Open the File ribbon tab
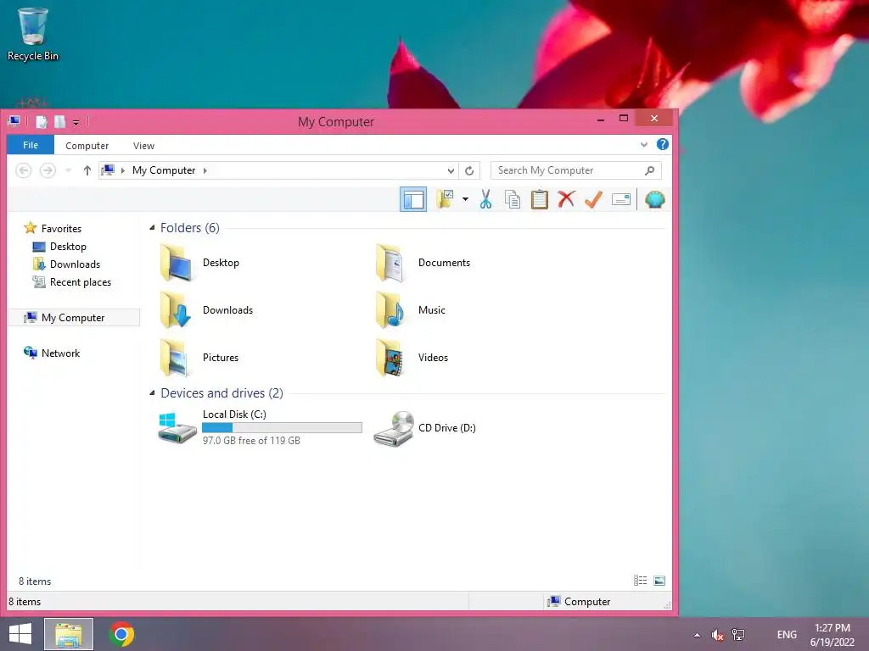The width and height of the screenshot is (869, 651). pos(31,145)
